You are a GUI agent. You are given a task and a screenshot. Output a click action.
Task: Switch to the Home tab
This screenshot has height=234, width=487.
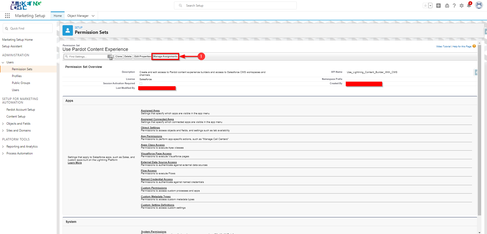pyautogui.click(x=58, y=16)
